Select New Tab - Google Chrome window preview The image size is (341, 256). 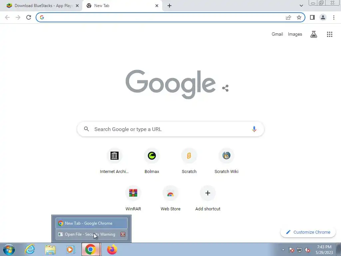[92, 223]
